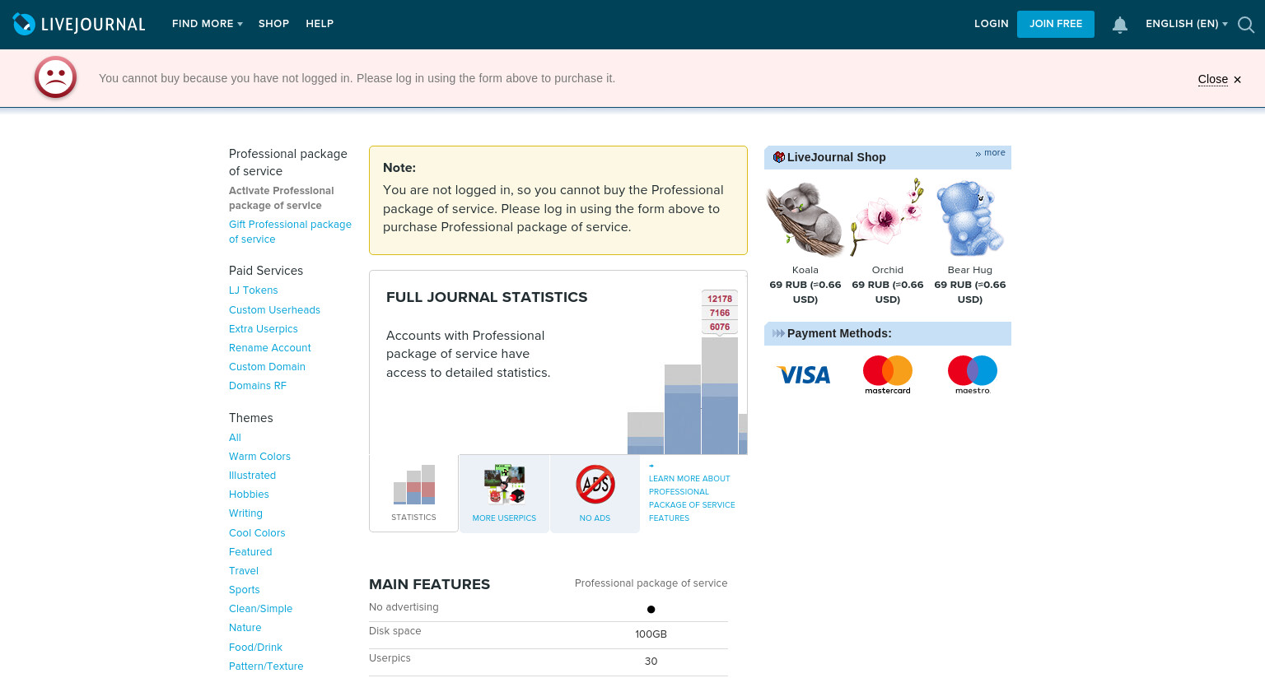Open the Orchid gift image
The image size is (1265, 678).
888,218
